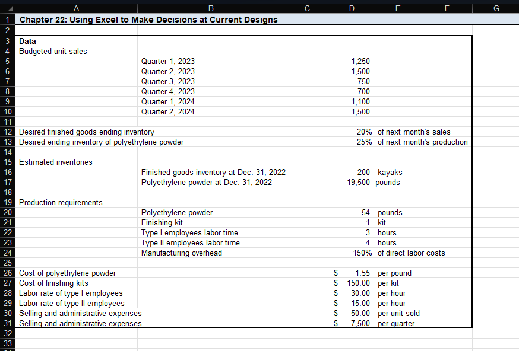519x351 pixels.
Task: Select the column G header
Action: point(496,8)
